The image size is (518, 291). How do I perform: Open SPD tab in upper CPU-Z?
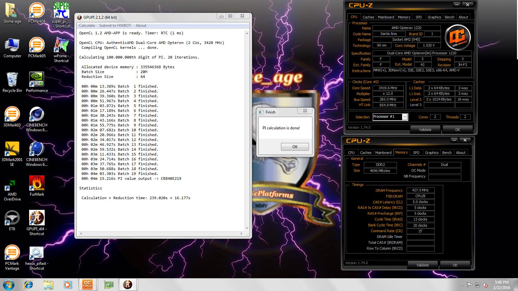[x=419, y=17]
